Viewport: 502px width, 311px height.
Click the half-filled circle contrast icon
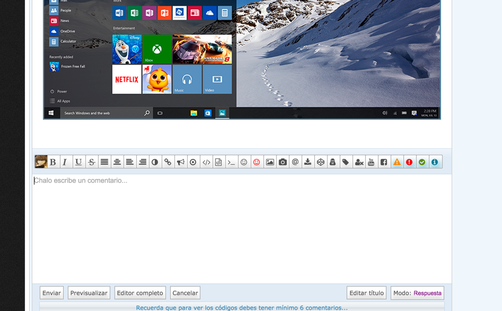point(155,162)
